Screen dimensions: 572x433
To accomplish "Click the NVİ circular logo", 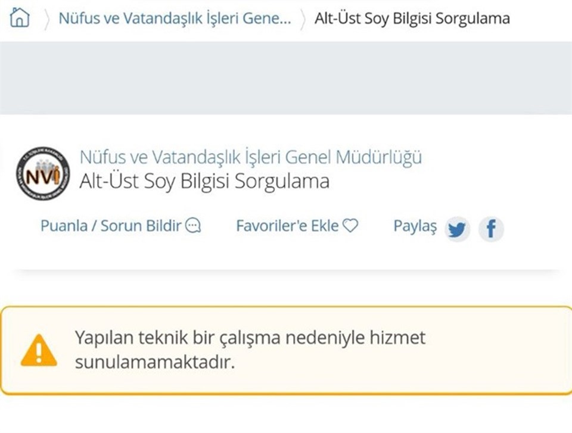I will point(43,174).
